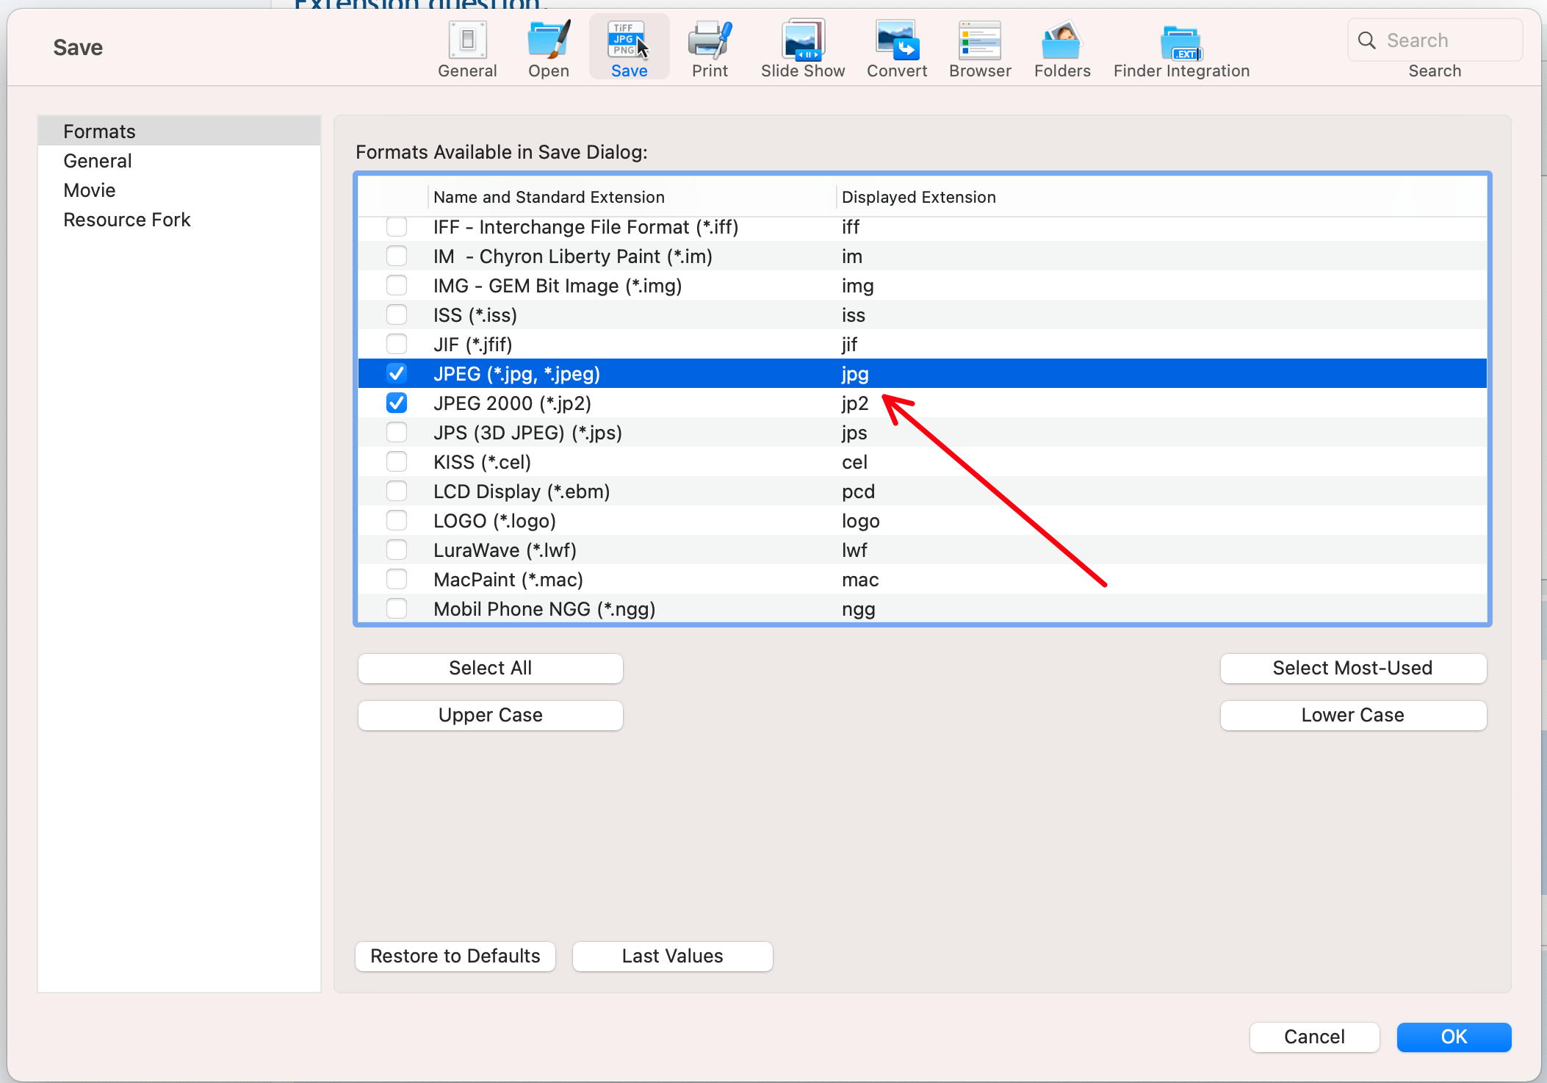The width and height of the screenshot is (1547, 1083).
Task: Enable the LuraWave format checkbox
Action: click(x=397, y=550)
